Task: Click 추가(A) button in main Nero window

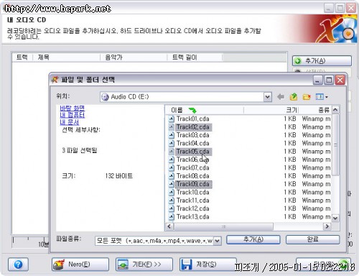Action: (x=322, y=61)
